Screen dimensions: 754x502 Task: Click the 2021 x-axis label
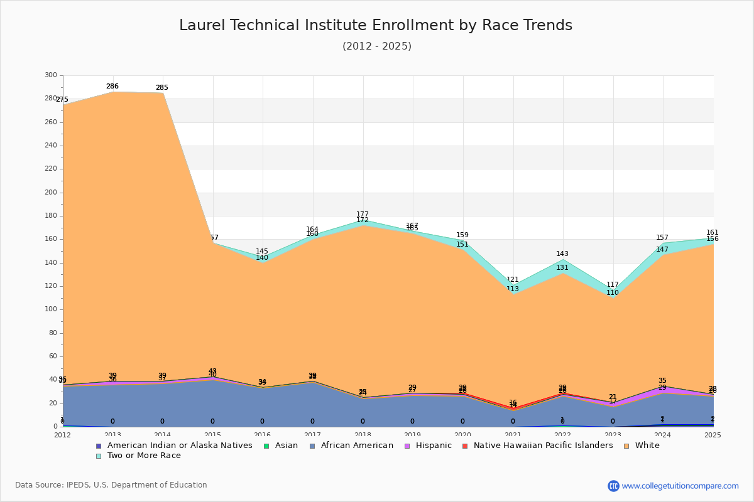(513, 435)
